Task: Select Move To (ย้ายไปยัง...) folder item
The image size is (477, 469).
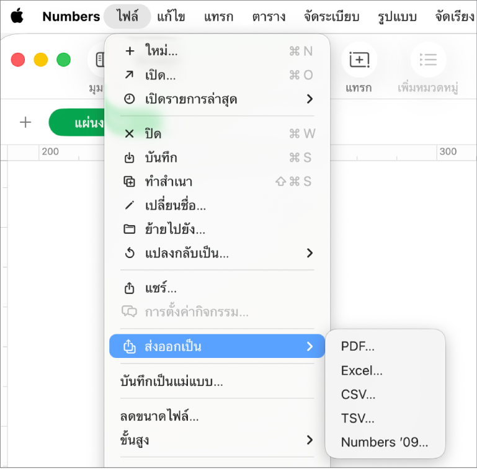Action: [217, 229]
